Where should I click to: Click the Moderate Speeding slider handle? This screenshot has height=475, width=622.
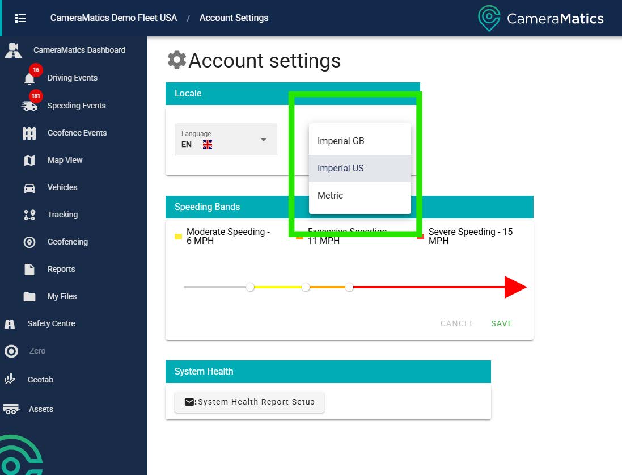click(250, 287)
